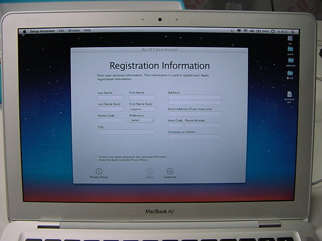Screen dimensions: 322x241
Task: Click the display icon in menu bar
Action: tap(239, 31)
